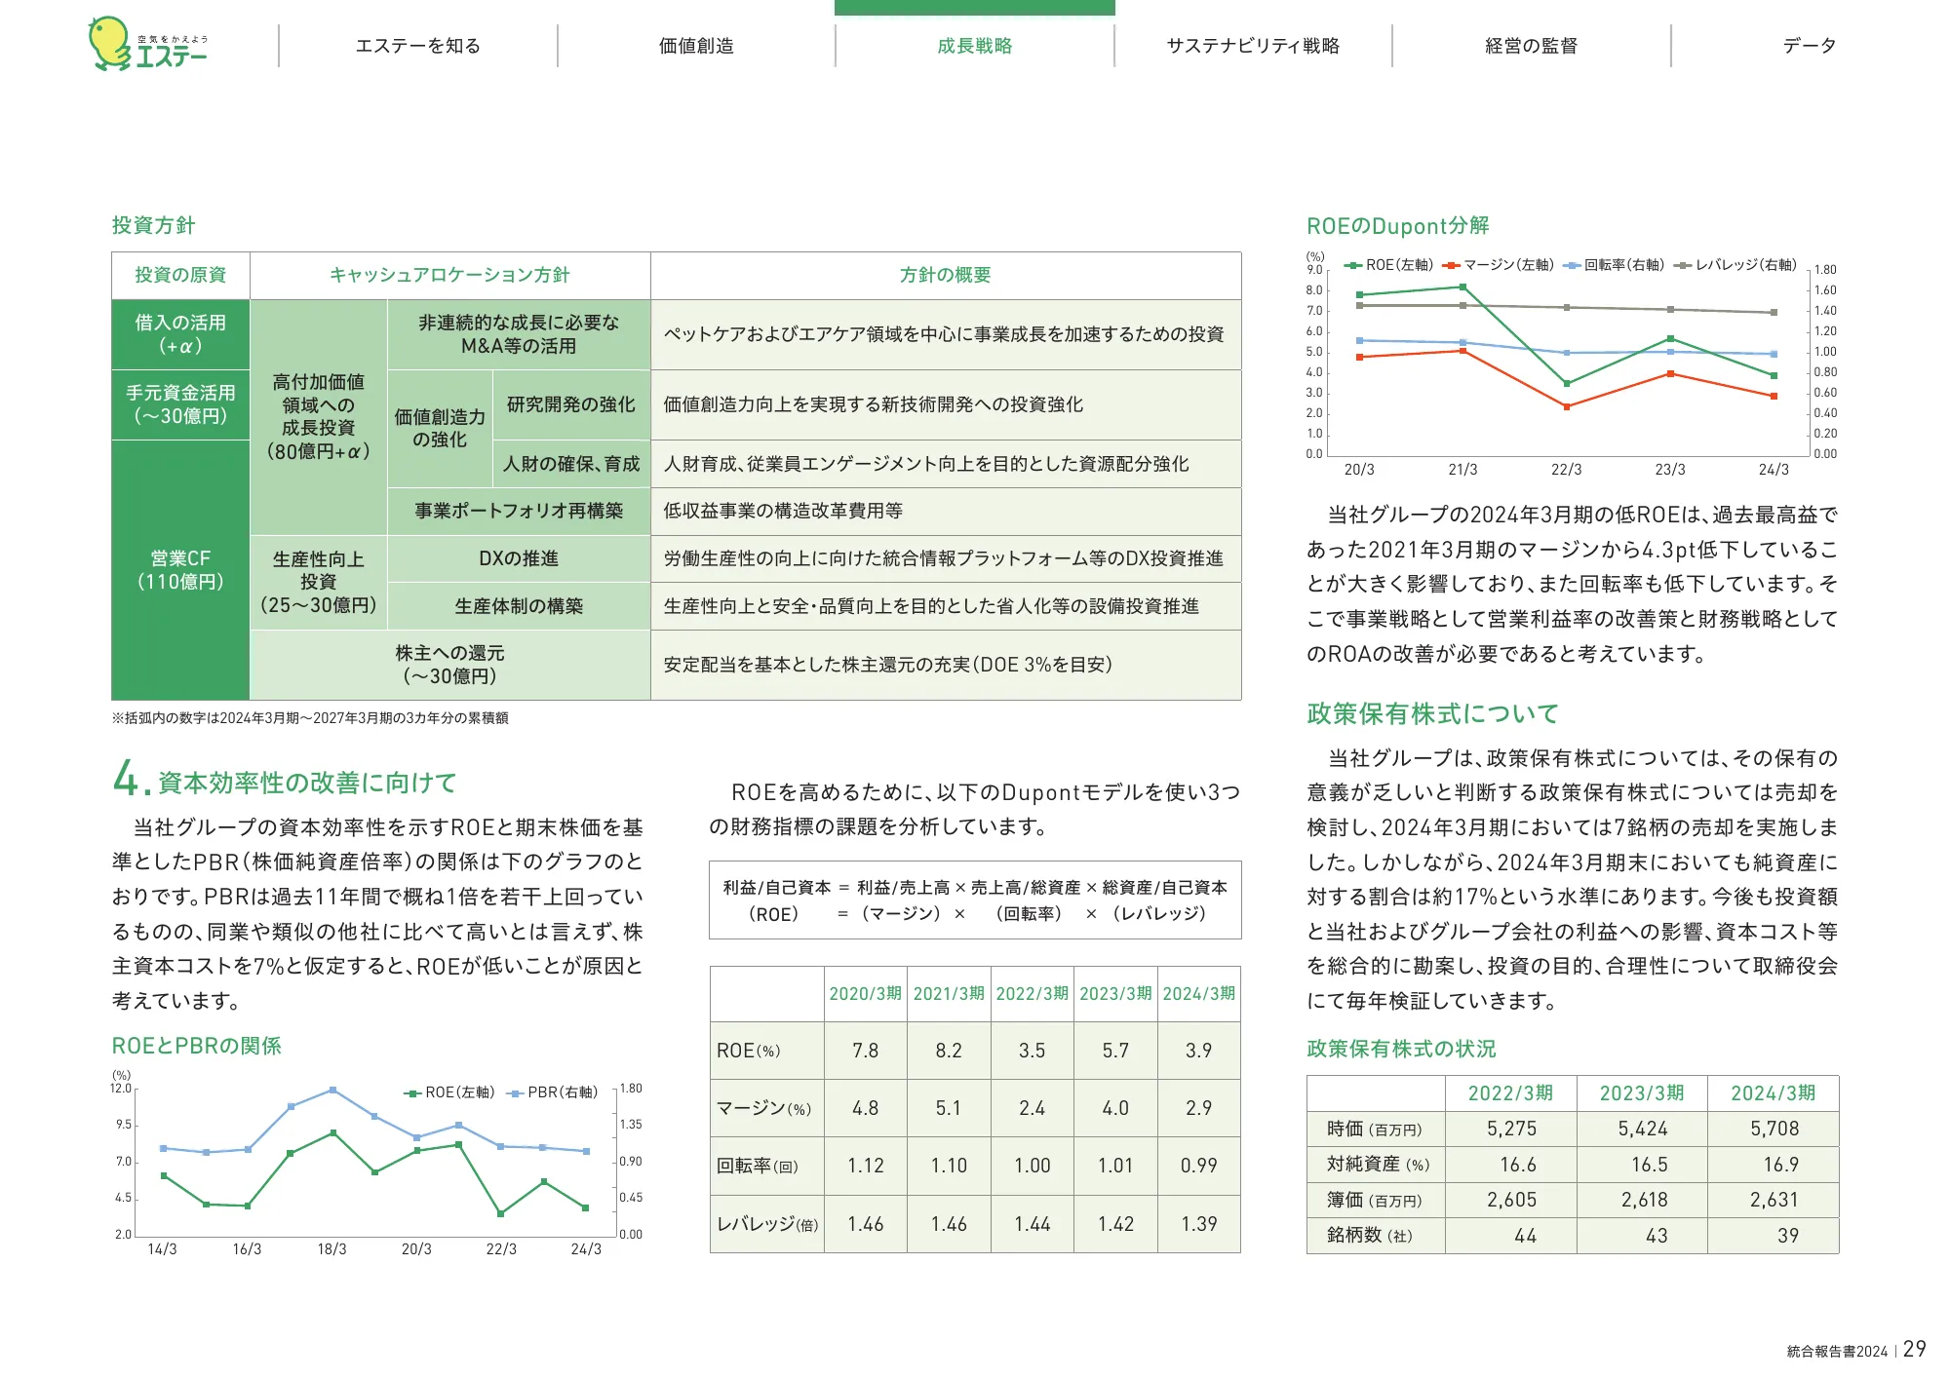Viewport: 1950px width, 1379px height.
Task: Select the 研究開発の強化 cell
Action: (x=571, y=404)
